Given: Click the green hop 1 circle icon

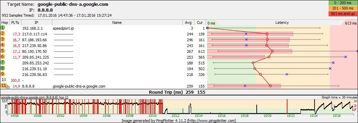Looking at the screenshot, I should click(x=3, y=28).
